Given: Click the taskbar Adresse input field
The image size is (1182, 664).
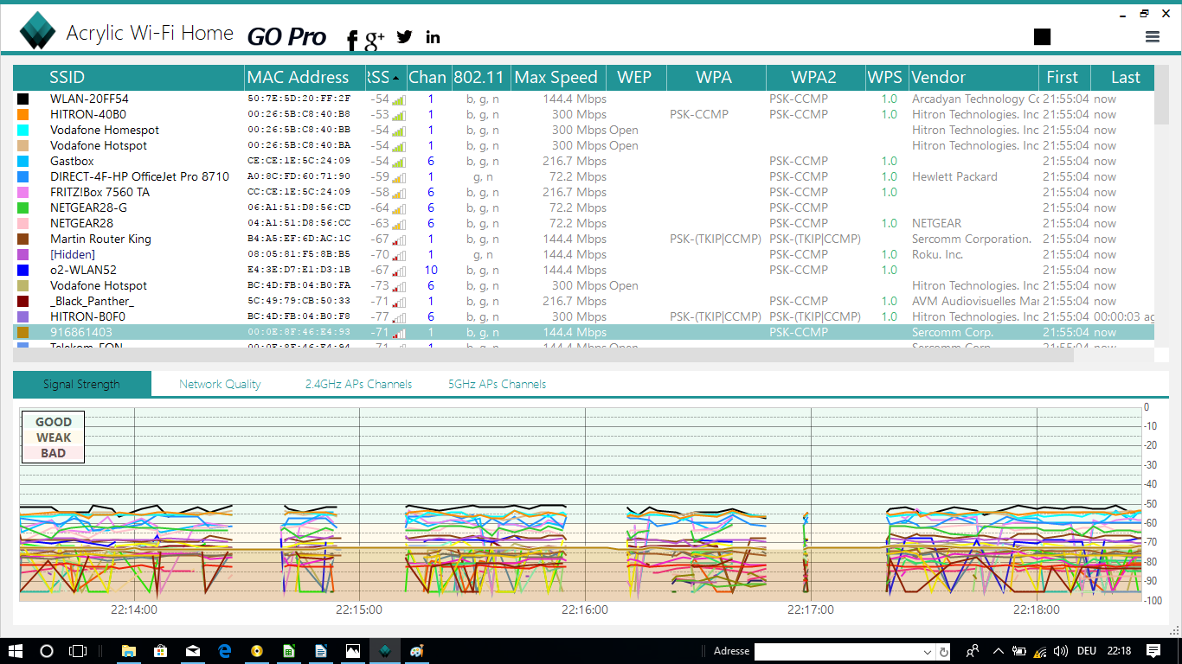Looking at the screenshot, I should [836, 651].
